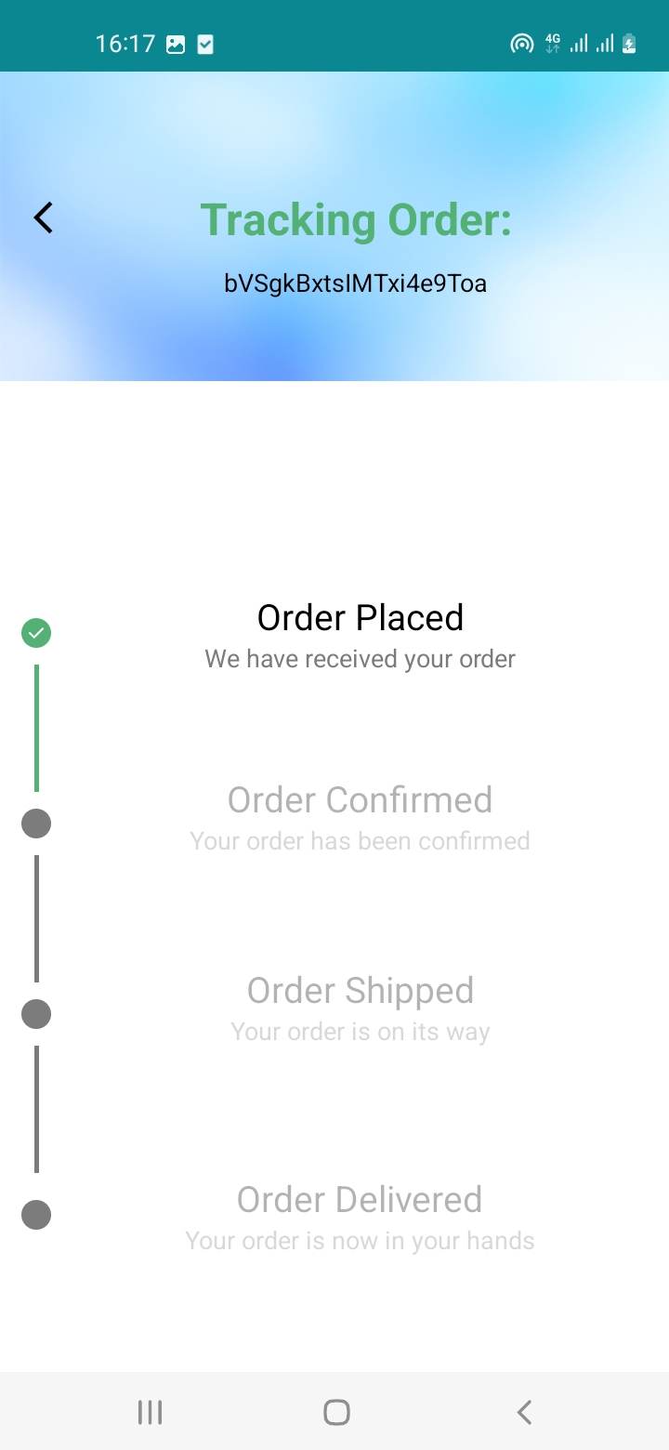Tap the back arrow beside Tracking Order
This screenshot has height=1450, width=669.
click(44, 217)
